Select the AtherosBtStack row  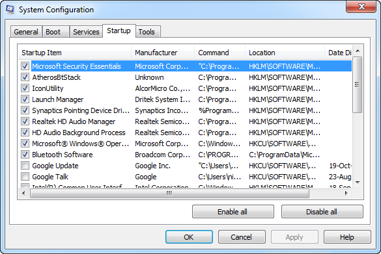(x=185, y=77)
